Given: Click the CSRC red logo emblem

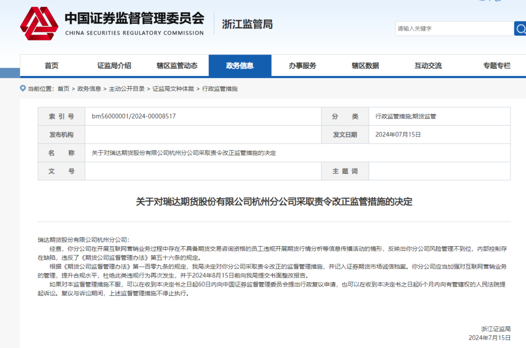Looking at the screenshot, I should pos(39,24).
